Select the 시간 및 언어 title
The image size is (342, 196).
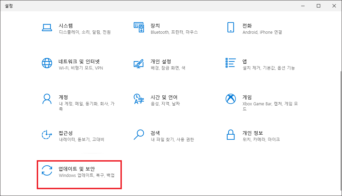click(164, 97)
